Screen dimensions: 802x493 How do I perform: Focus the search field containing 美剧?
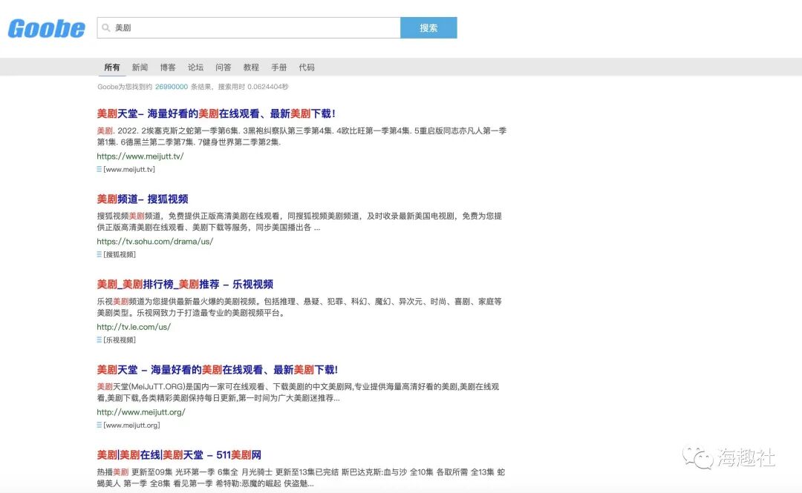click(x=249, y=27)
